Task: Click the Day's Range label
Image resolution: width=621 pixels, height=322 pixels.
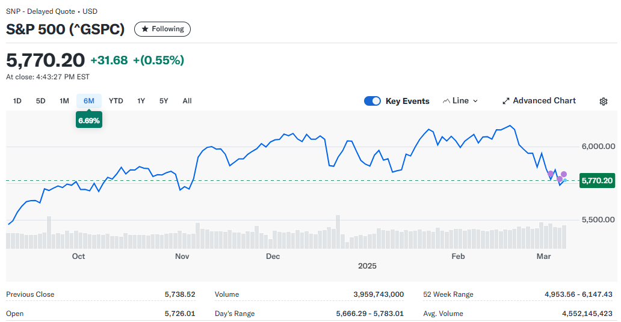Action: click(235, 314)
